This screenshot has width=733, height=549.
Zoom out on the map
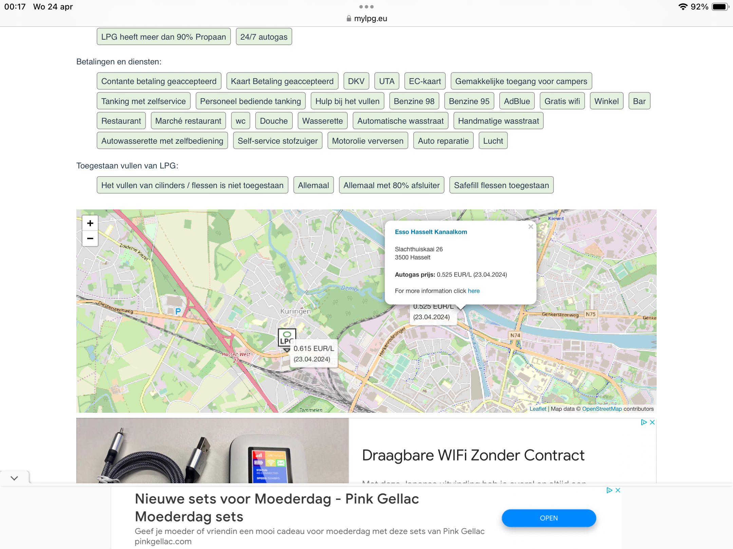90,239
